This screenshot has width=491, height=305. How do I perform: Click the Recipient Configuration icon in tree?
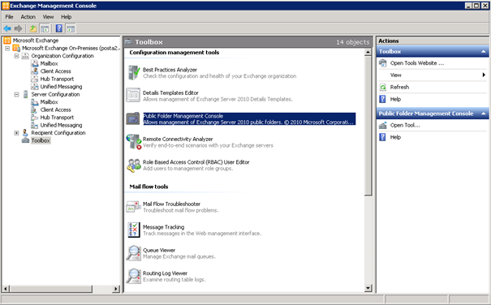25,133
